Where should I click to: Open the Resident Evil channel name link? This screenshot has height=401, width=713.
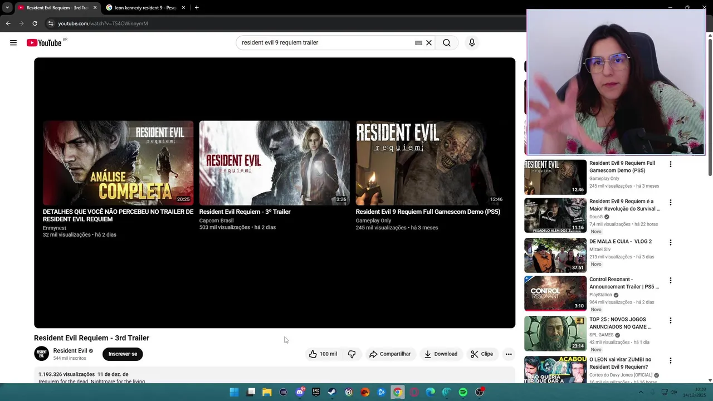[70, 351]
